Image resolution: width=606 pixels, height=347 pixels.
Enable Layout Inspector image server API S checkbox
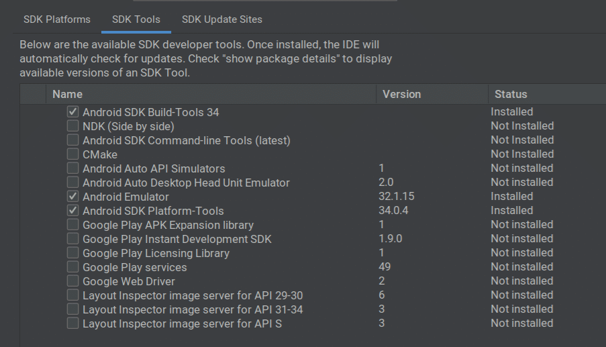coord(72,323)
